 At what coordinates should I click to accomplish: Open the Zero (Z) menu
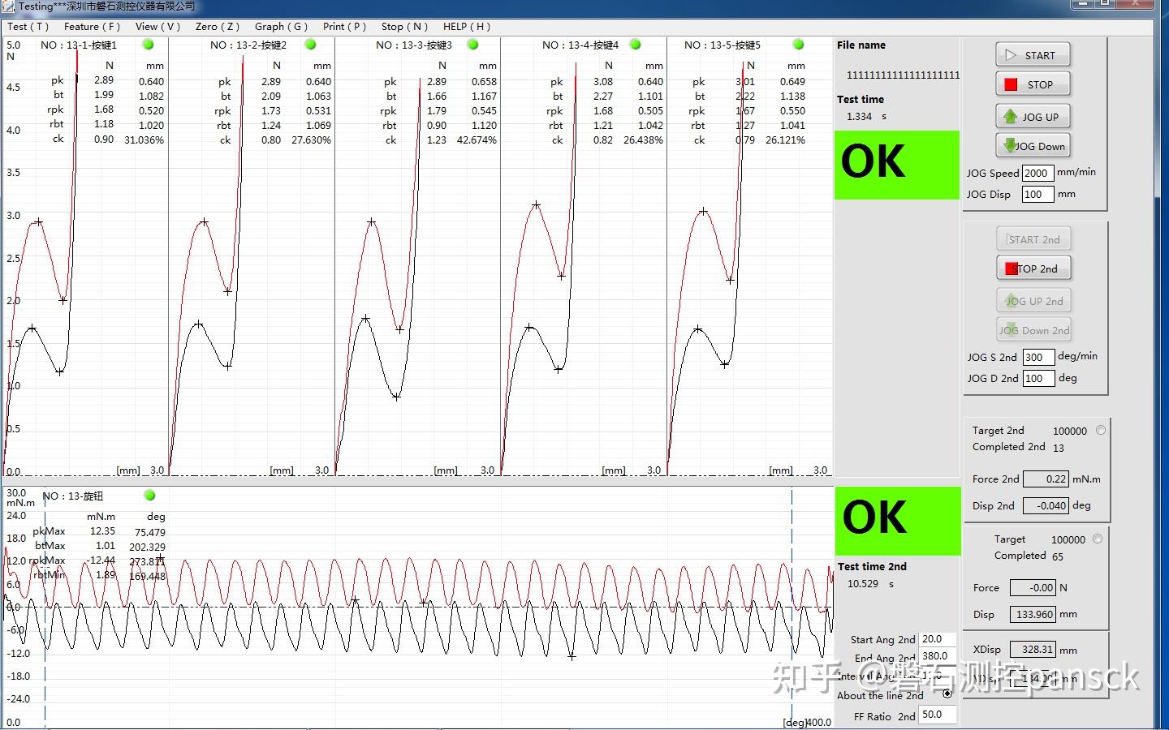coord(218,26)
